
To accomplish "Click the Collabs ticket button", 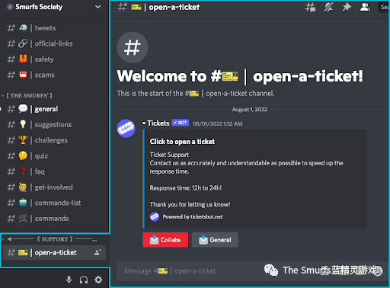I will coord(165,240).
